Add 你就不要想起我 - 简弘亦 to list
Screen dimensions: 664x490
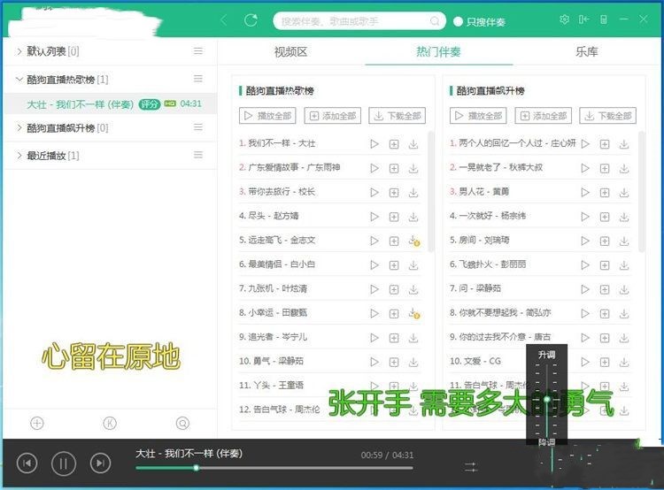tap(605, 314)
